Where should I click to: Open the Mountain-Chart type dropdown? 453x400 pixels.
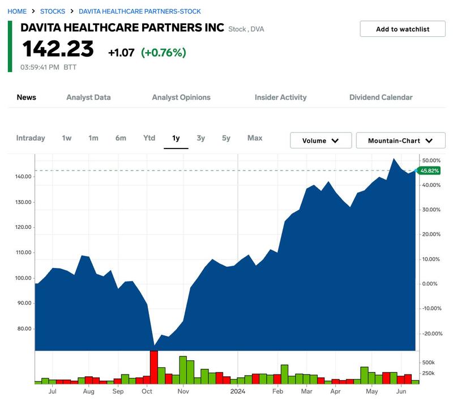[x=400, y=141]
